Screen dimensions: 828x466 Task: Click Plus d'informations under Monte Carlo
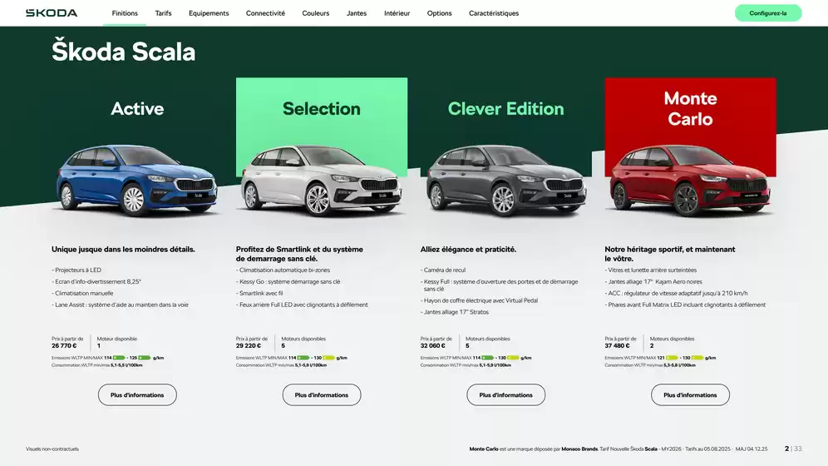coord(690,394)
